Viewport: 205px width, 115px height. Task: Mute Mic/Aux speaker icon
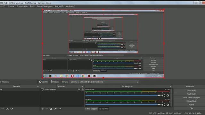coord(163,105)
